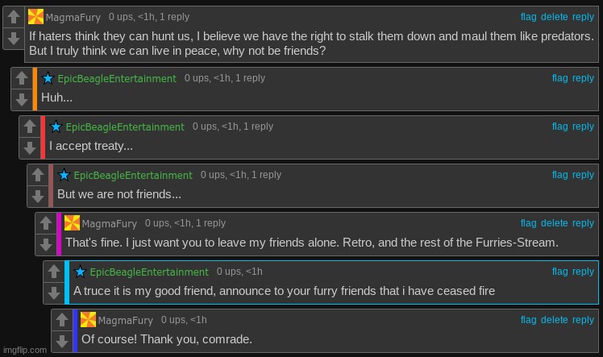Flag the "That's fine" comment by MagmaFury

pyautogui.click(x=528, y=223)
